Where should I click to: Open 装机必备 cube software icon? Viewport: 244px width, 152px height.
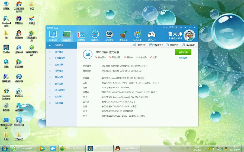click(137, 36)
